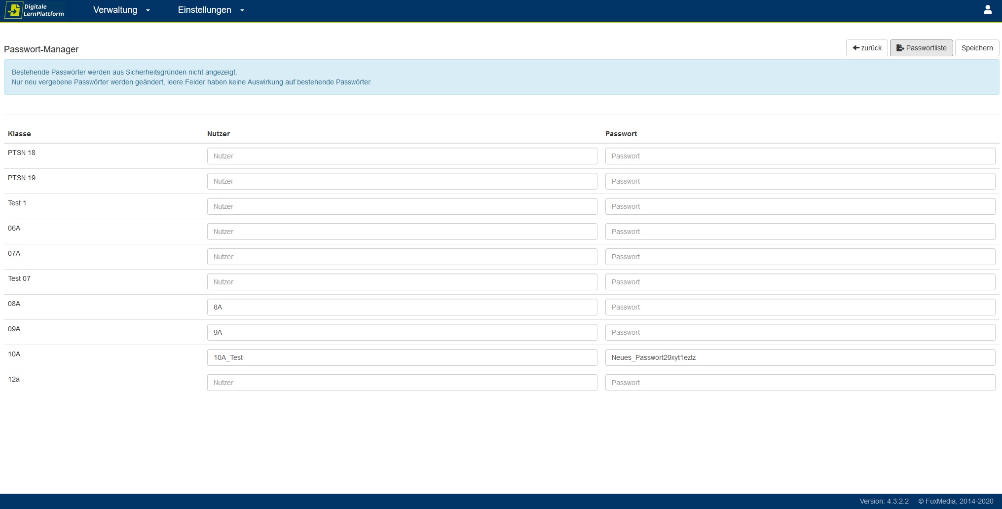Focus the Nutzer field for 06A
Image resolution: width=1002 pixels, height=509 pixels.
(x=402, y=232)
